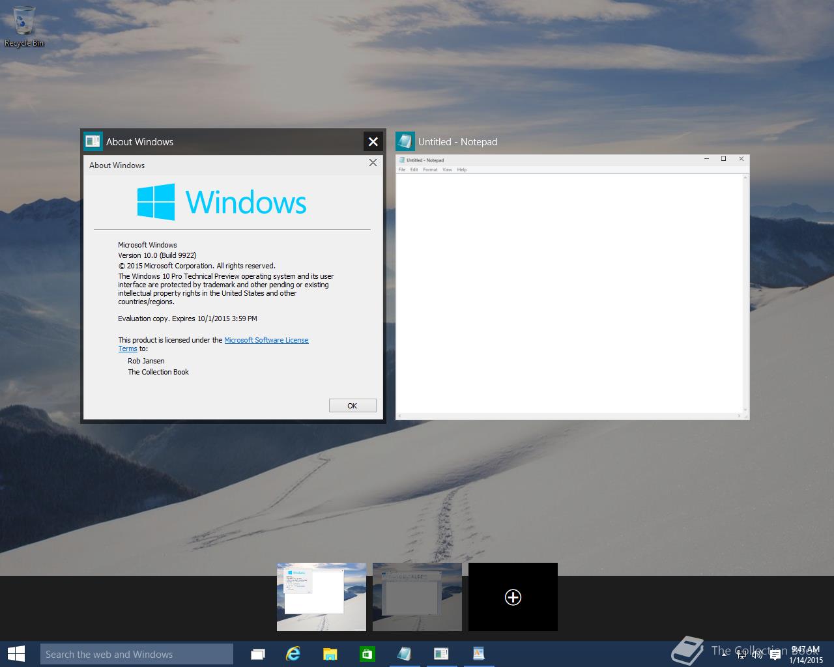Switch to Notepad via its taskbar icon
The height and width of the screenshot is (667, 834).
[x=404, y=654]
